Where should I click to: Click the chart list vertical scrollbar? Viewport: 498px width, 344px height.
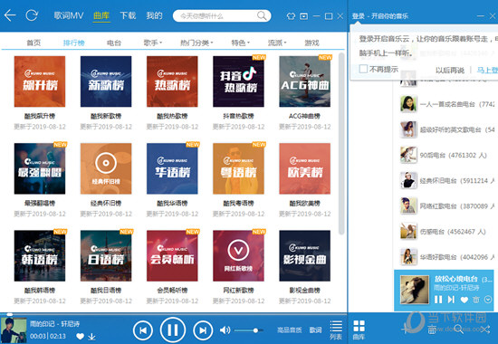coord(341,144)
